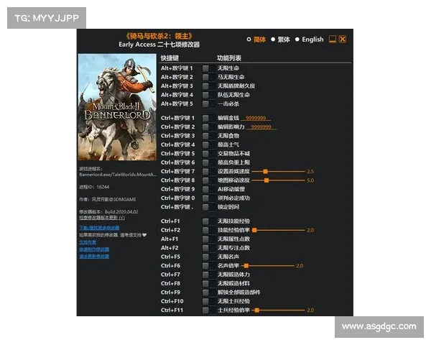Click the 技能经验倍率 slider handle
The width and height of the screenshot is (431, 345).
click(254, 230)
